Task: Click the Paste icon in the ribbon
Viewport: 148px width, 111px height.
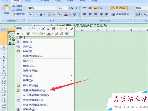Action: coord(6,7)
